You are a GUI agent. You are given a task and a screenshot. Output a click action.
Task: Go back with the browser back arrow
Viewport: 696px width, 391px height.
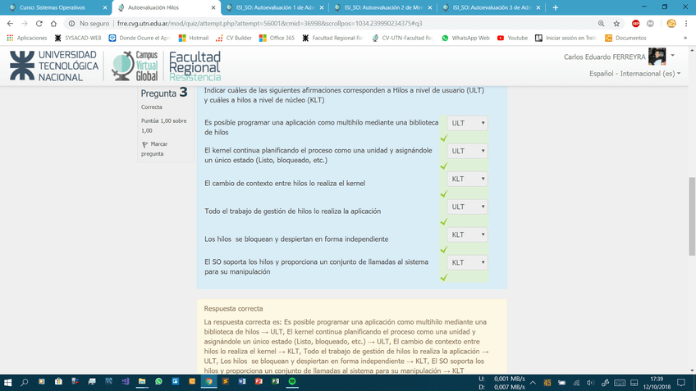click(10, 24)
